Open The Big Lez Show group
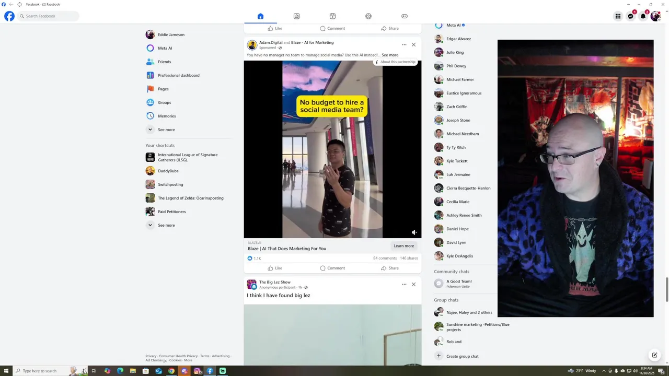The height and width of the screenshot is (376, 669). (x=275, y=282)
